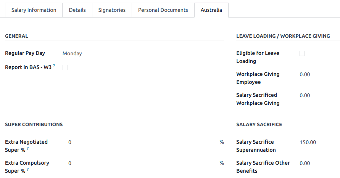
Task: Switch to the Salary Information tab
Action: click(34, 10)
